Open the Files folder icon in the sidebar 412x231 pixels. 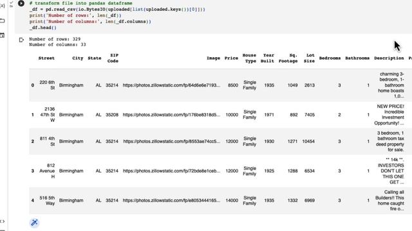point(2,21)
